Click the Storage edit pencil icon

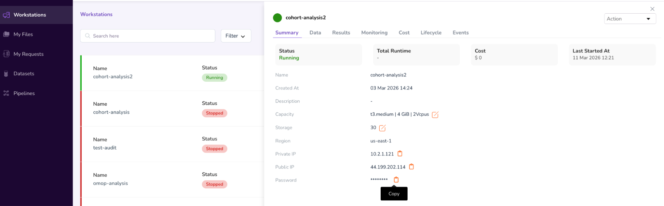click(382, 128)
